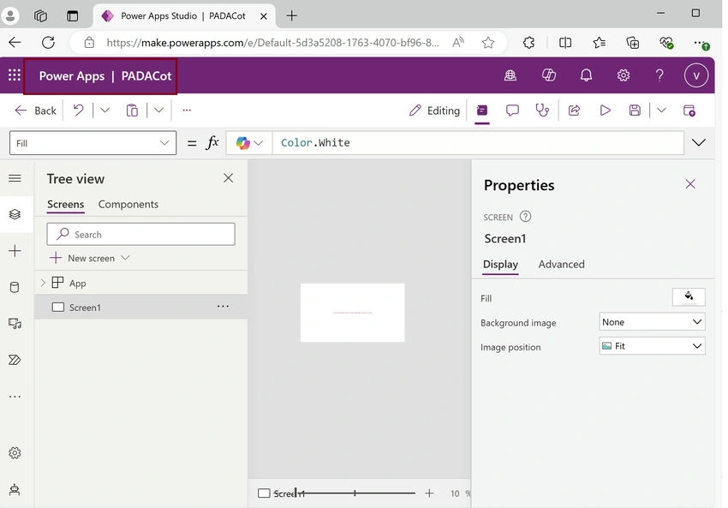Close the Properties panel

tap(690, 184)
